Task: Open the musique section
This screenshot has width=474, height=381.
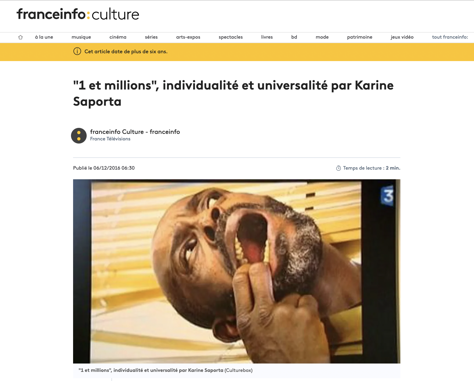Action: pos(81,37)
